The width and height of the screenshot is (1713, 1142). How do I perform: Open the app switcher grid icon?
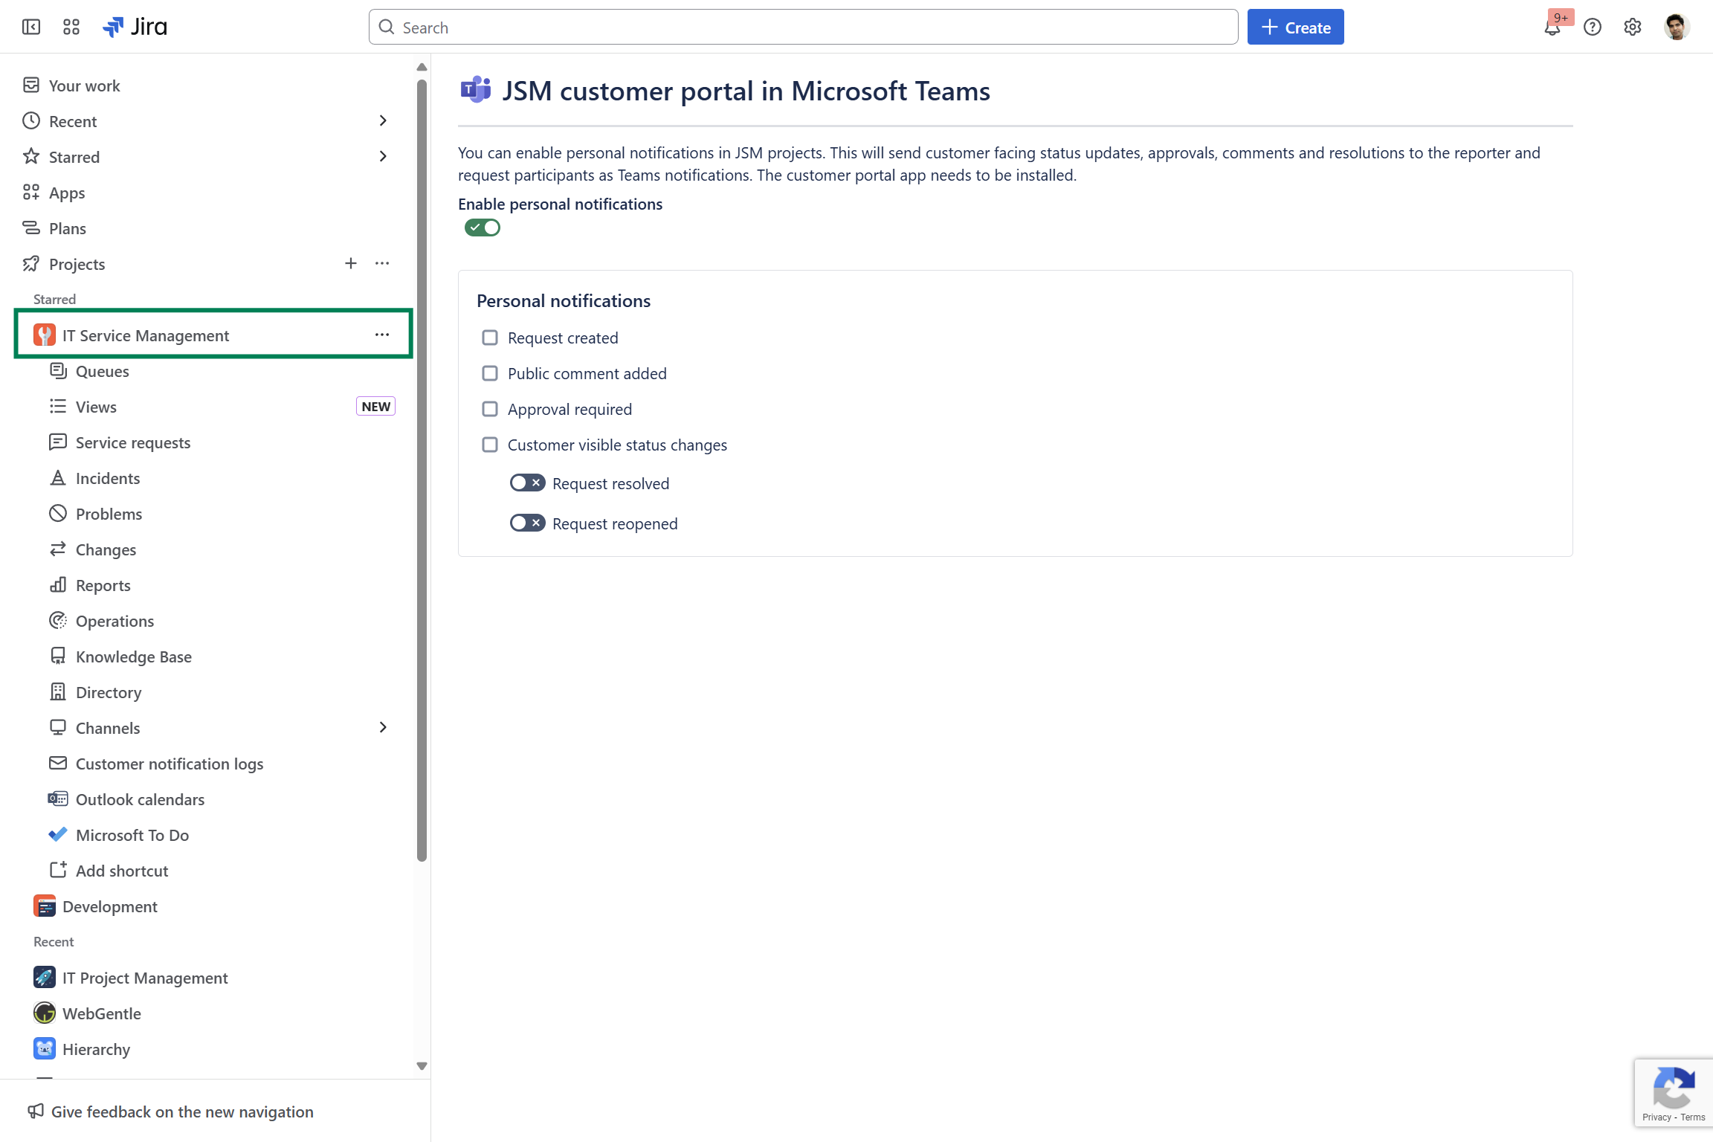click(x=71, y=28)
